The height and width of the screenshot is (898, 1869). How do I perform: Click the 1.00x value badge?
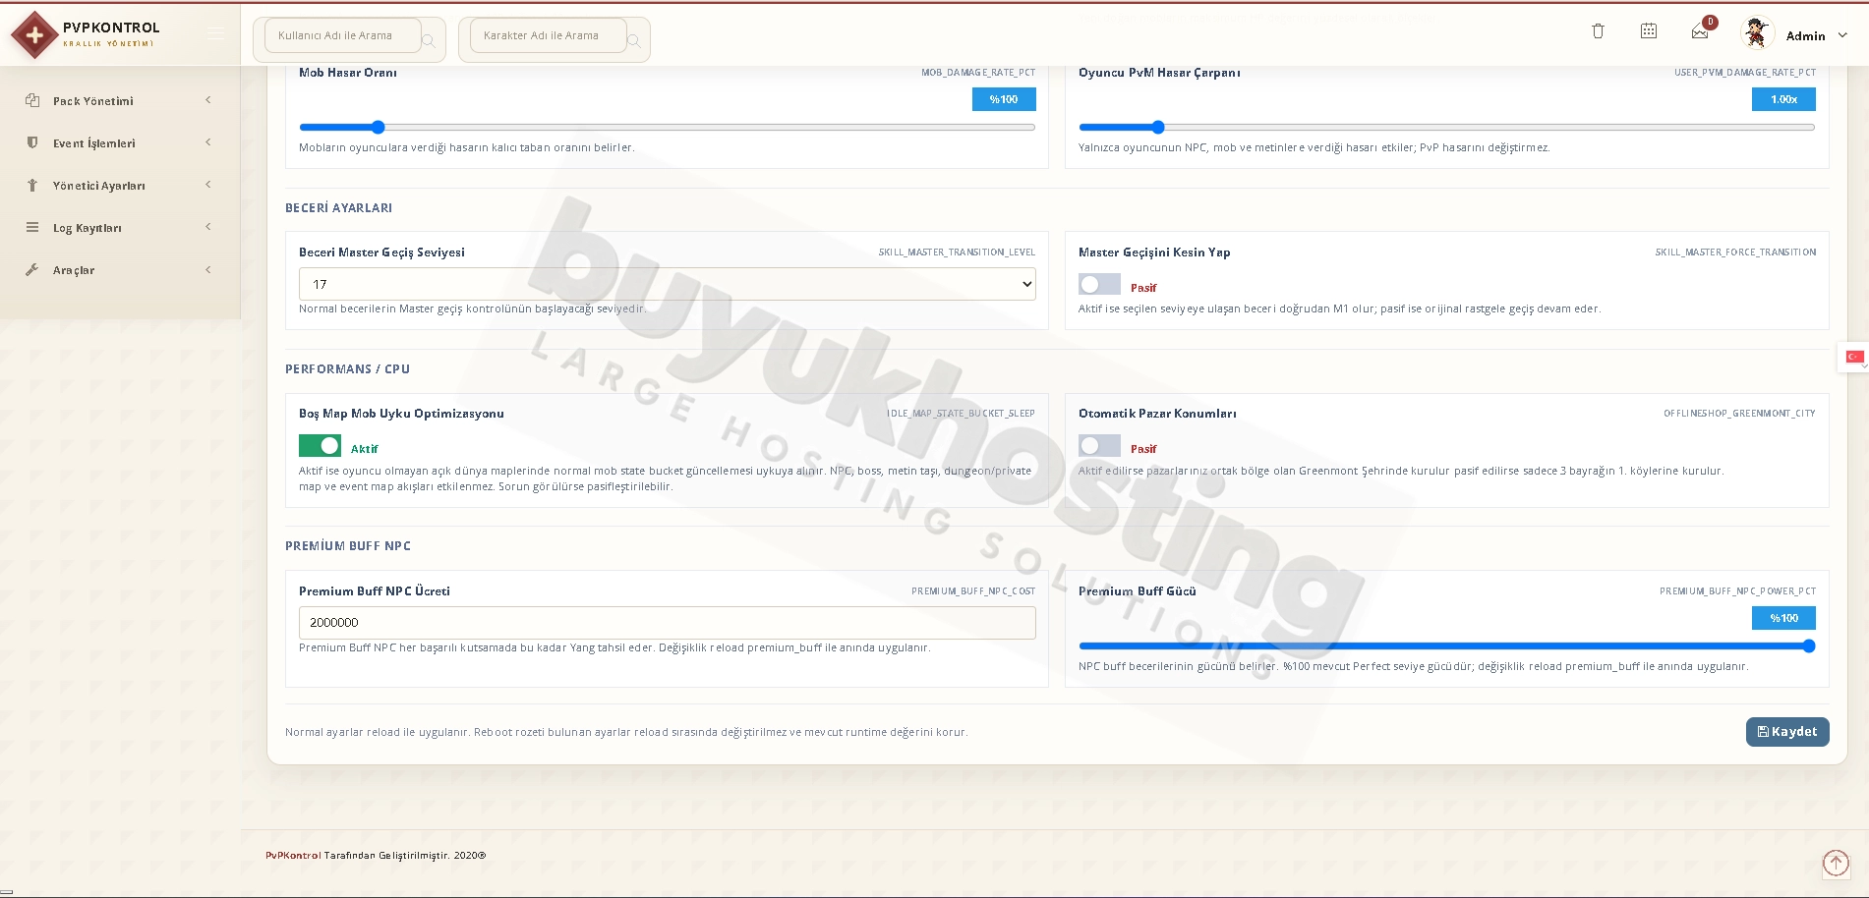(x=1783, y=99)
